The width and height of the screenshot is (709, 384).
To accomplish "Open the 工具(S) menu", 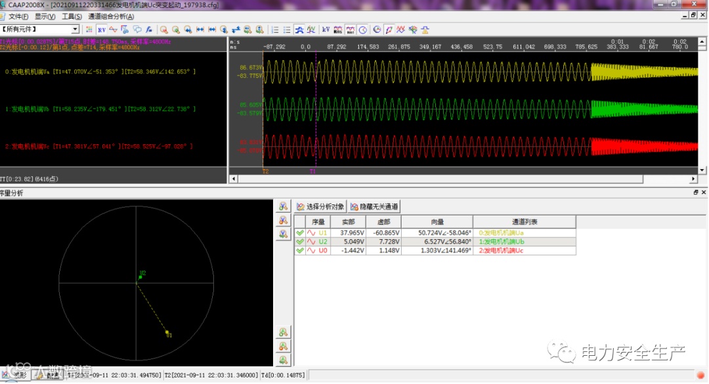I will [72, 16].
